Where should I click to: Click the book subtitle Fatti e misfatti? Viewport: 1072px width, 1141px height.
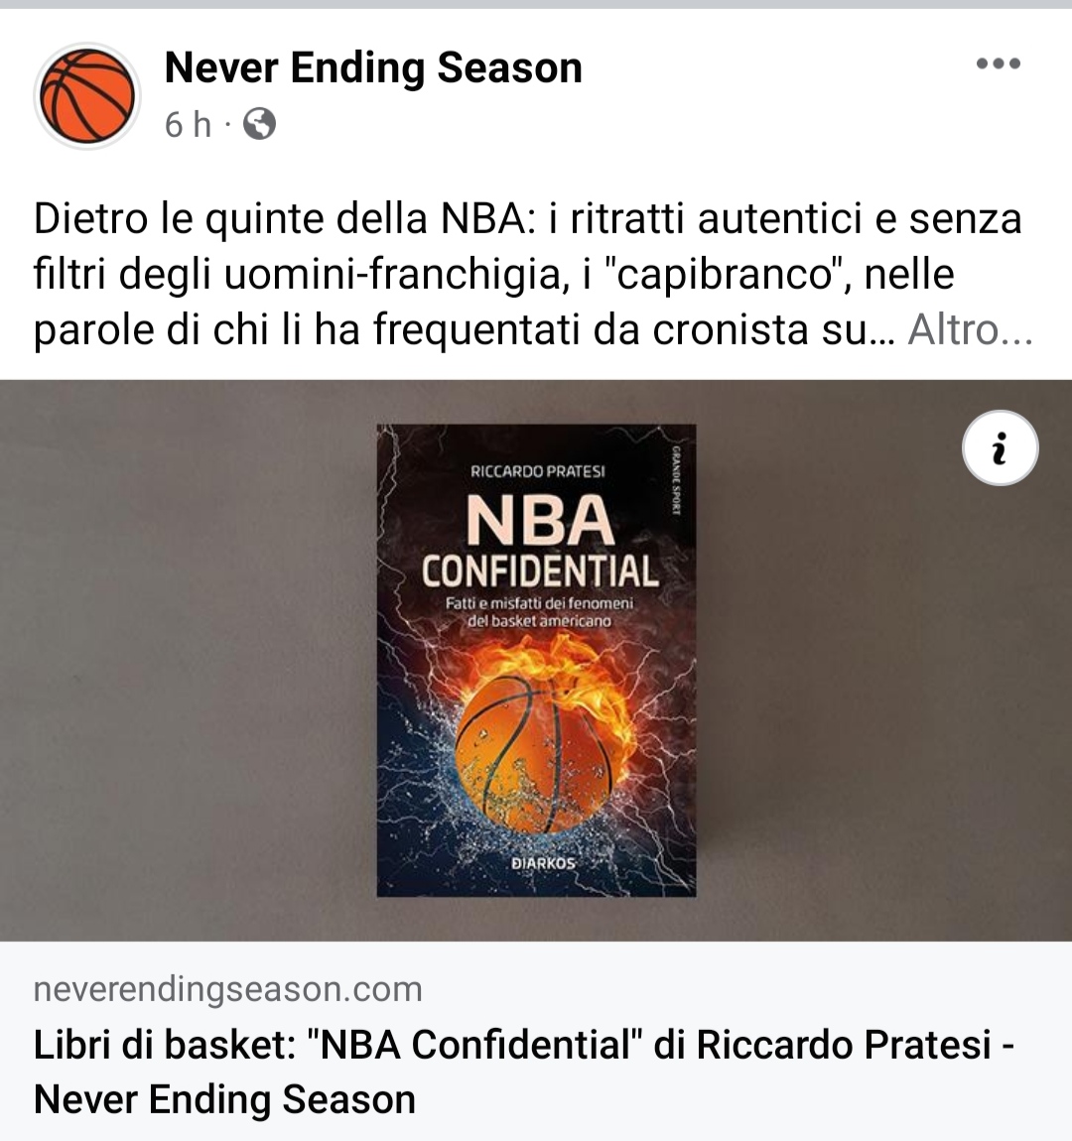point(539,612)
